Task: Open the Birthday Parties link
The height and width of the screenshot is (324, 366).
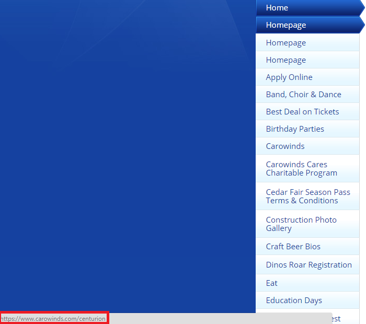Action: [x=295, y=129]
